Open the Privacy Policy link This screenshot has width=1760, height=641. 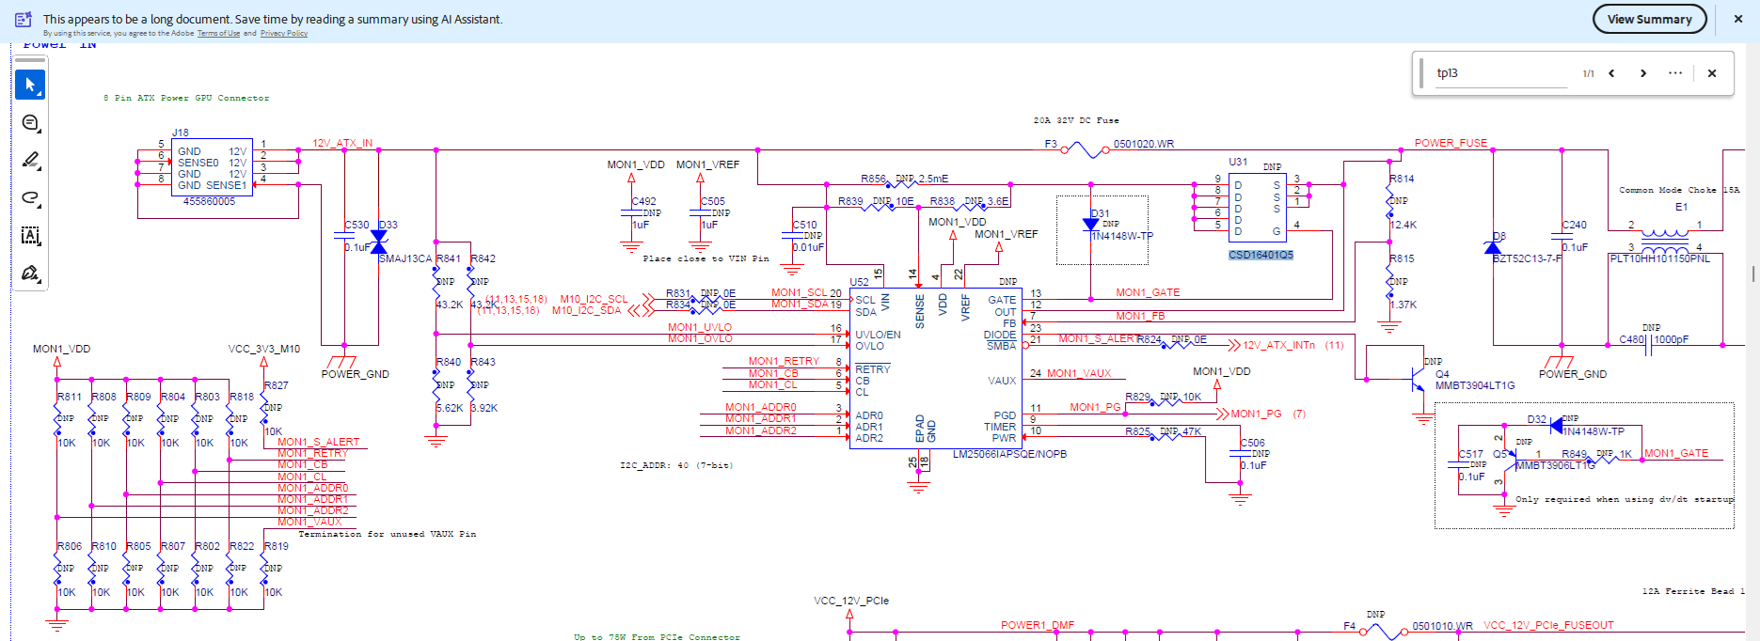[x=284, y=34]
